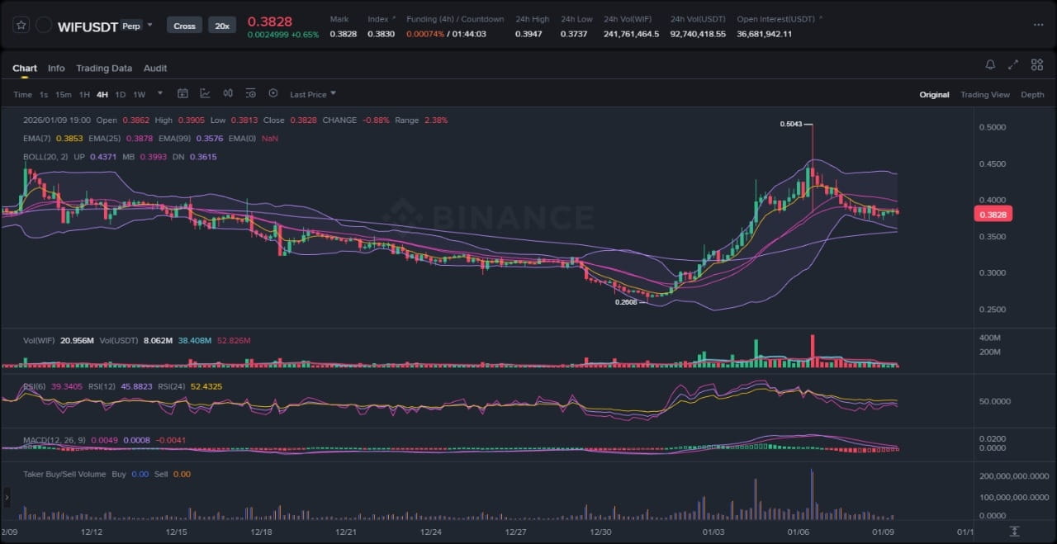Click the 24h High value 0.3947
The image size is (1057, 544).
(528, 34)
